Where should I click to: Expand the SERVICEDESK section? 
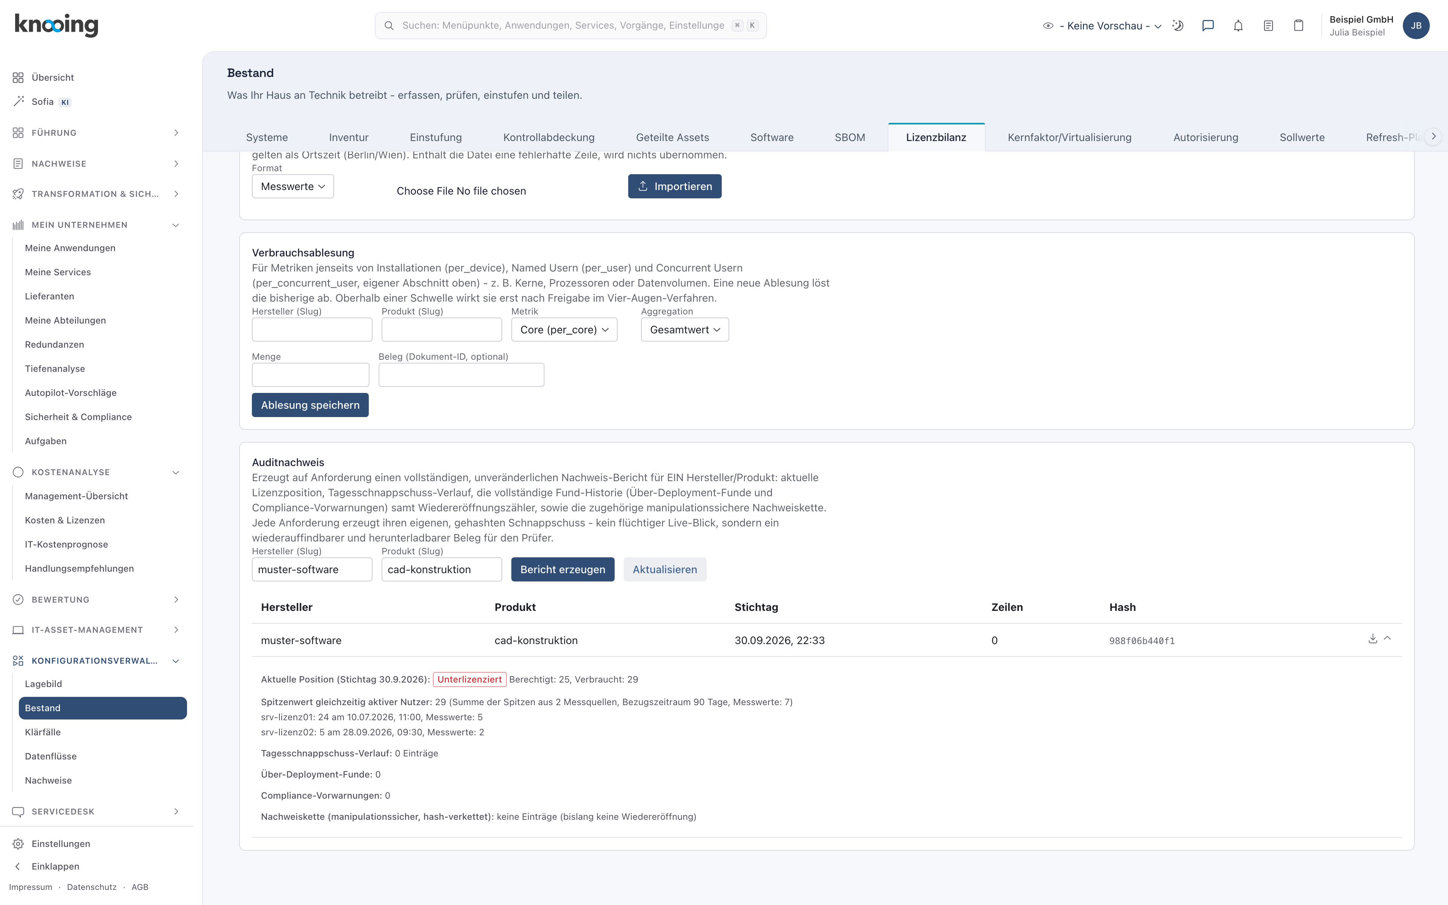[x=96, y=811]
